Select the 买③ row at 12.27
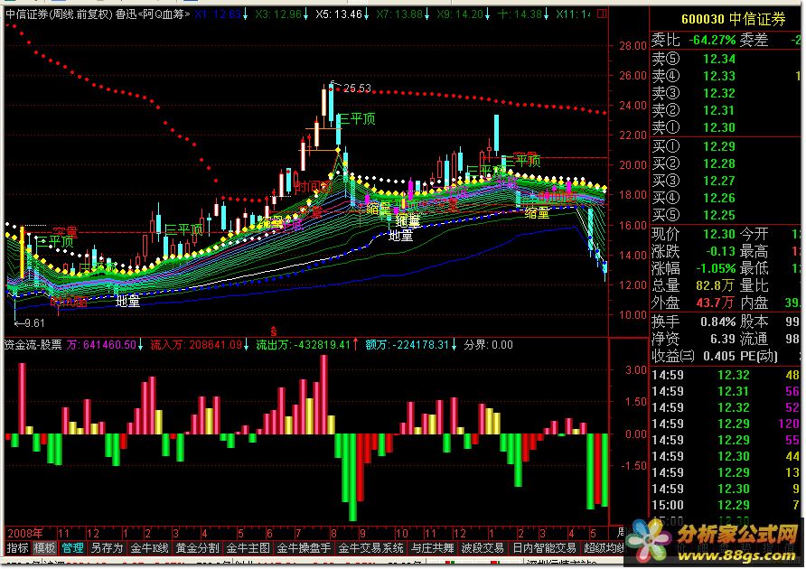 point(726,181)
